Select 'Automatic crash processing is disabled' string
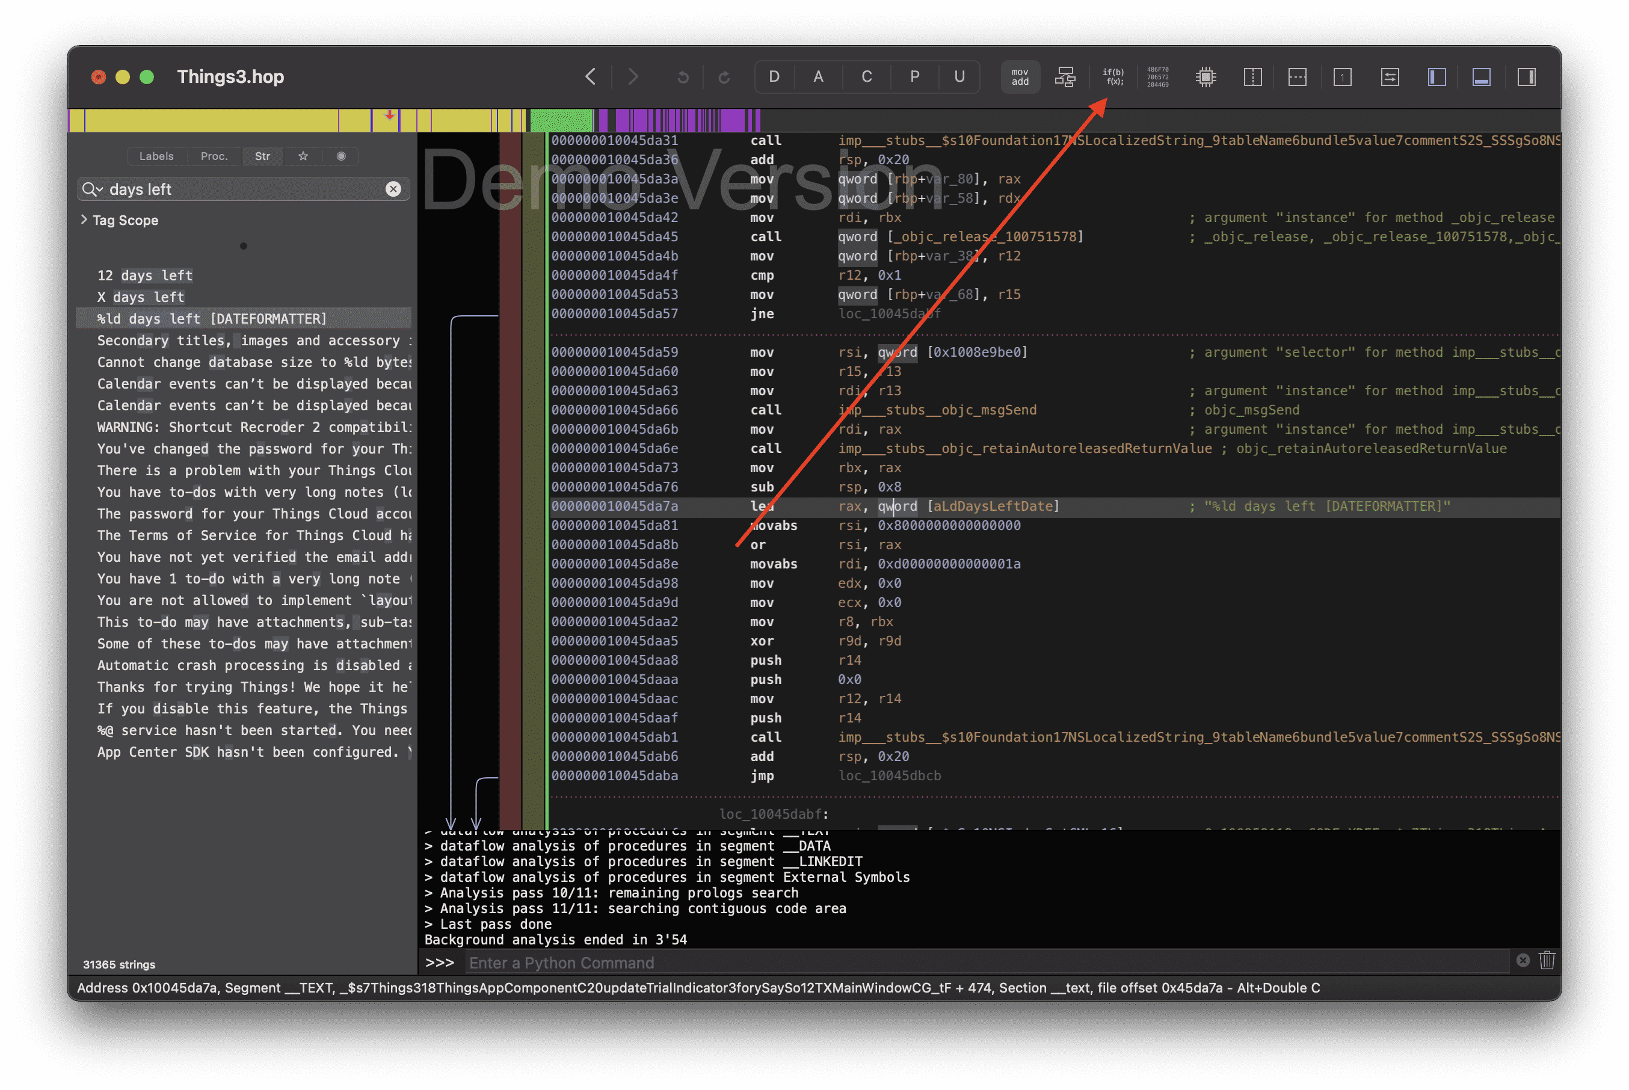The width and height of the screenshot is (1629, 1090). (243, 665)
